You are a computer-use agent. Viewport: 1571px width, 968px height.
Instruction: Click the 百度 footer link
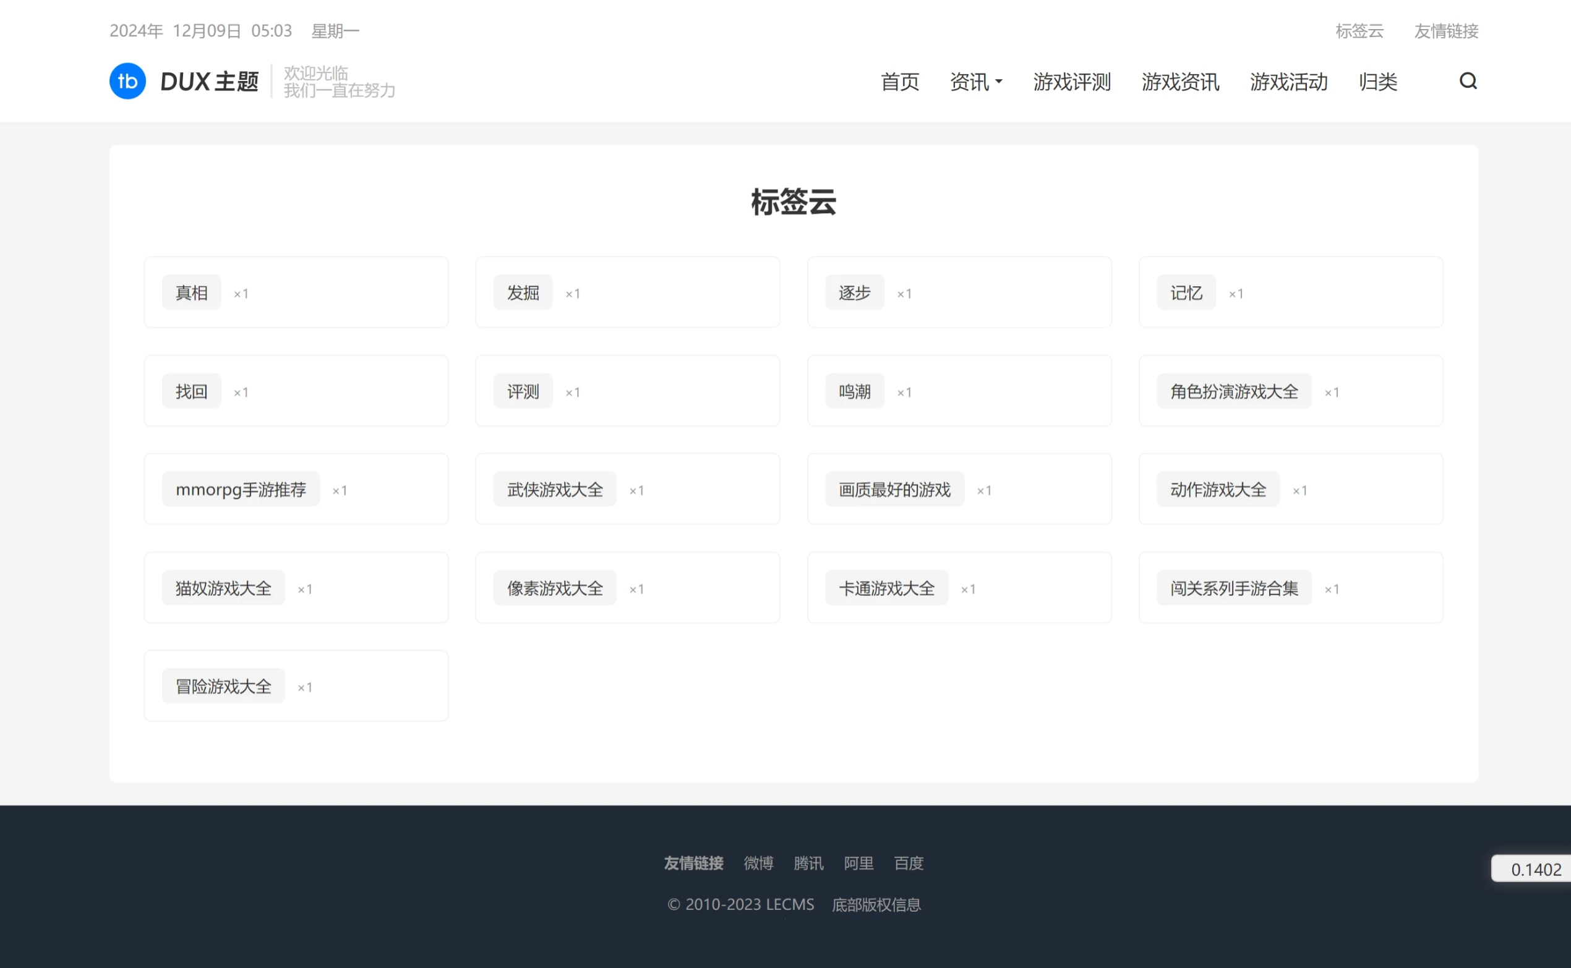[908, 864]
